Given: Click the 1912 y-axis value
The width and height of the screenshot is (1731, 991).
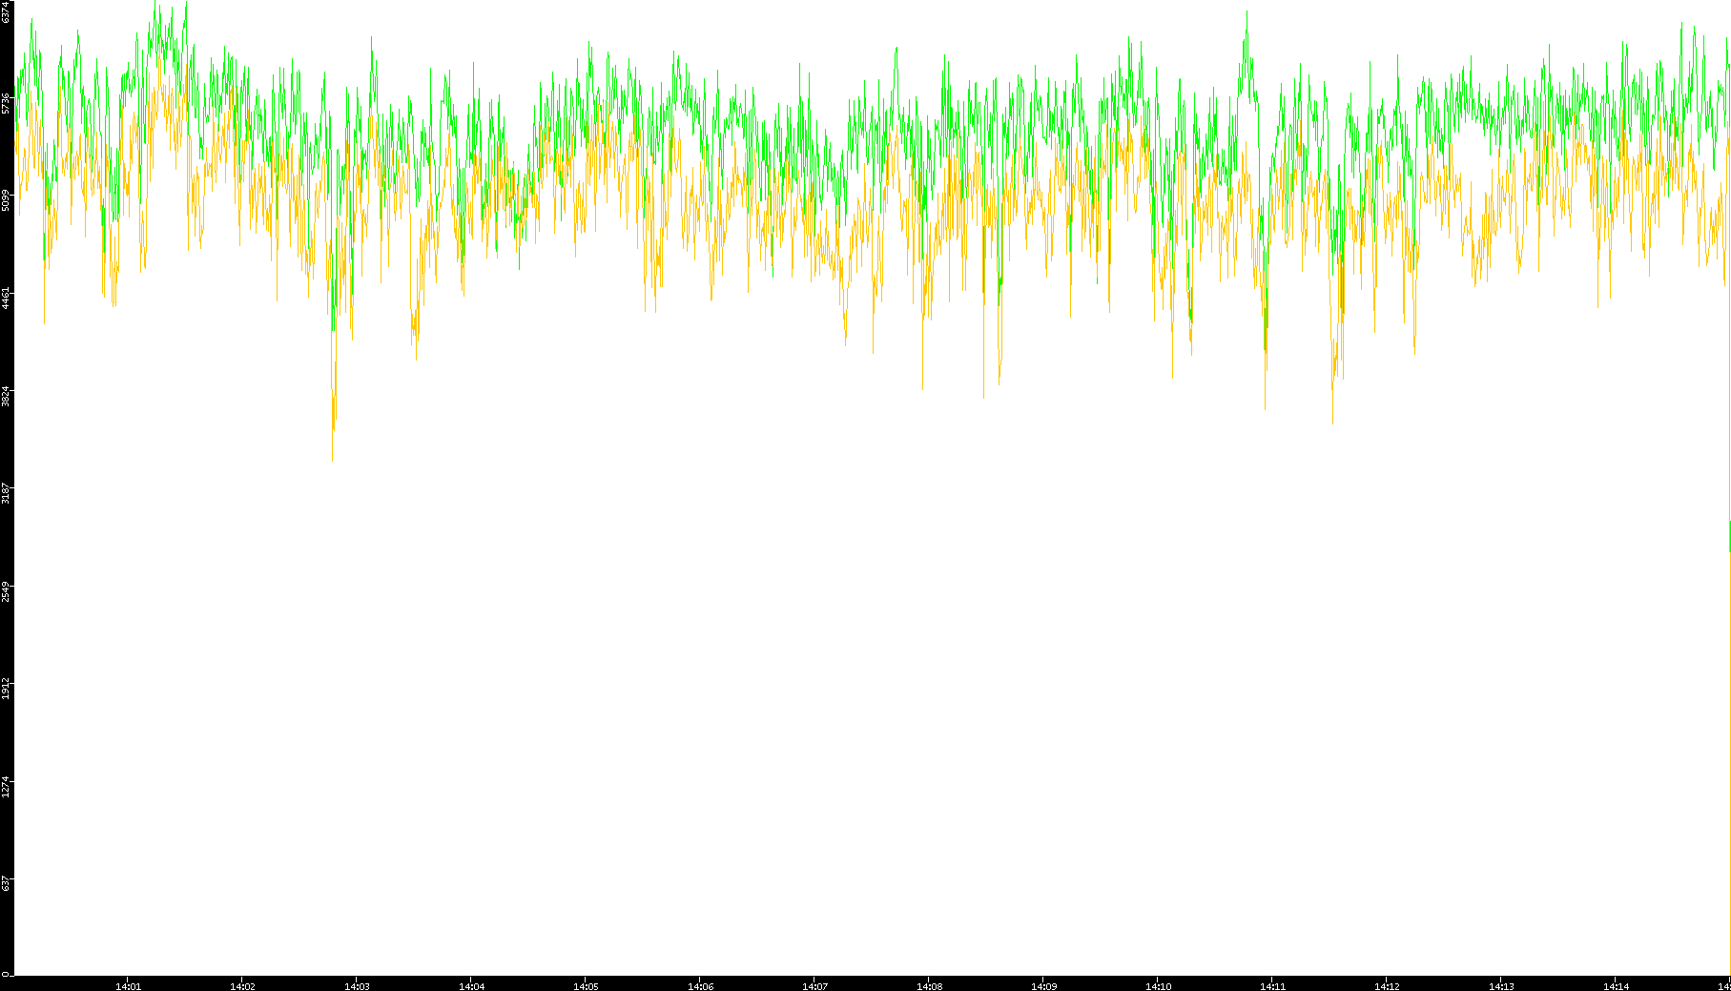Looking at the screenshot, I should 7,688.
